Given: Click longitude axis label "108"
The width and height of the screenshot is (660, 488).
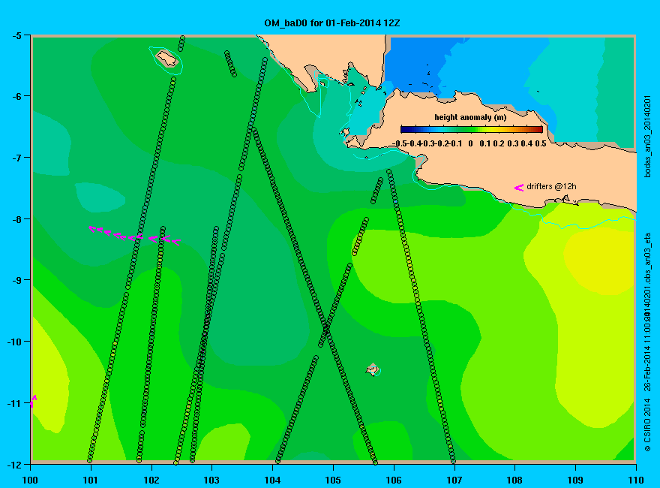Looking at the screenshot, I should point(514,480).
